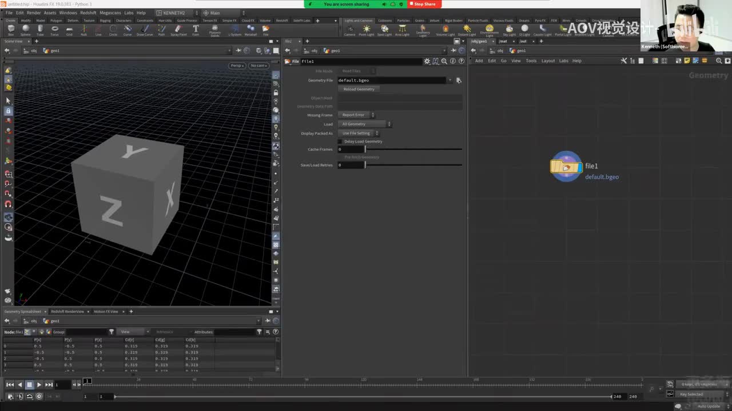
Task: Add an Environment Light from shelf
Action: [490, 31]
